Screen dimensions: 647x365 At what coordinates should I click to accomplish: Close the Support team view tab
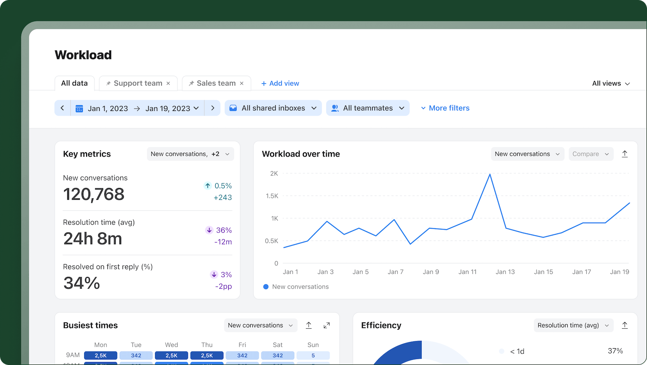168,84
